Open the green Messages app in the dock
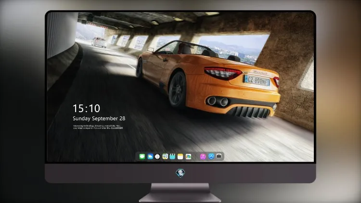Image resolution: width=361 pixels, height=203 pixels. pyautogui.click(x=142, y=156)
